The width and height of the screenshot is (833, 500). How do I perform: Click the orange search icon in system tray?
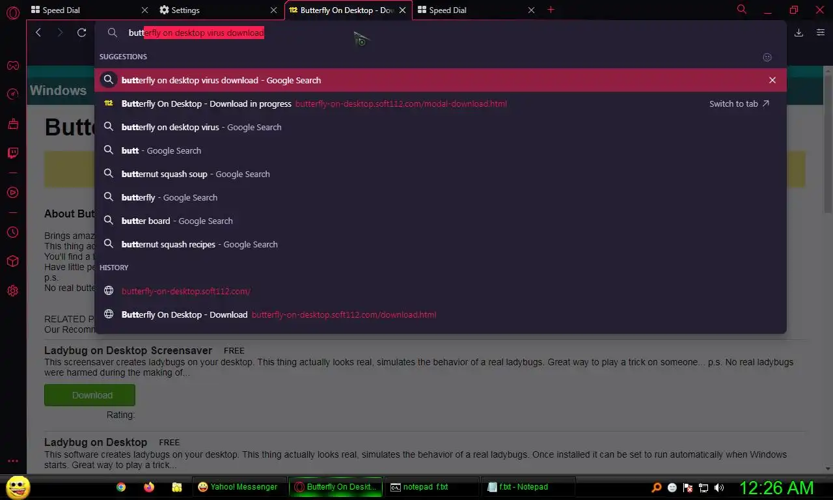click(x=657, y=487)
